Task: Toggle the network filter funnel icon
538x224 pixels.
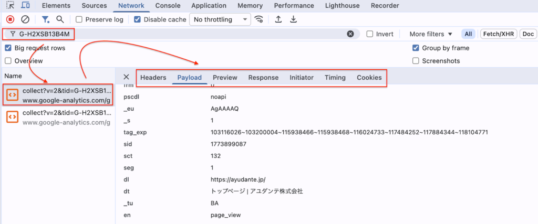Action: coord(46,19)
